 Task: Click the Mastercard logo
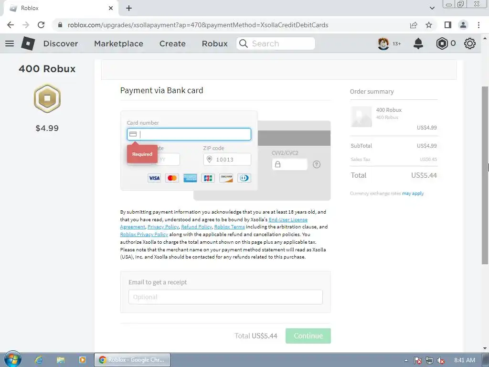pyautogui.click(x=172, y=178)
